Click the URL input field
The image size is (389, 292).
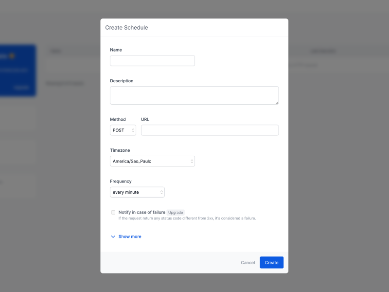click(210, 130)
